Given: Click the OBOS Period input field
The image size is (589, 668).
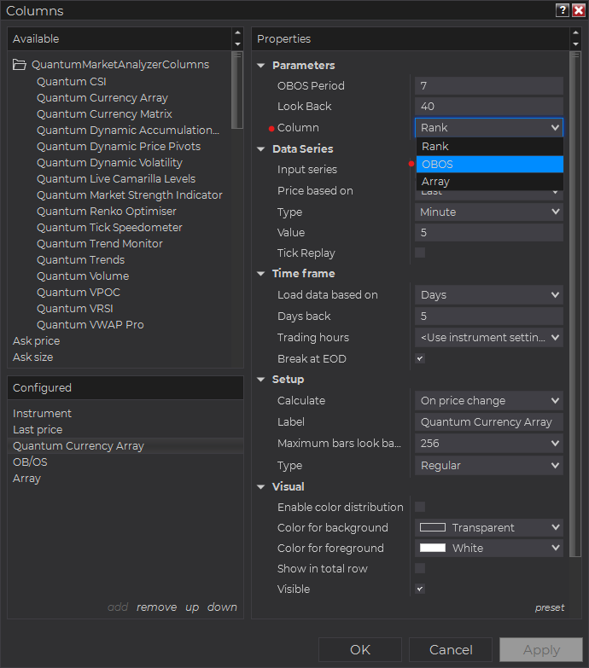Looking at the screenshot, I should [489, 85].
